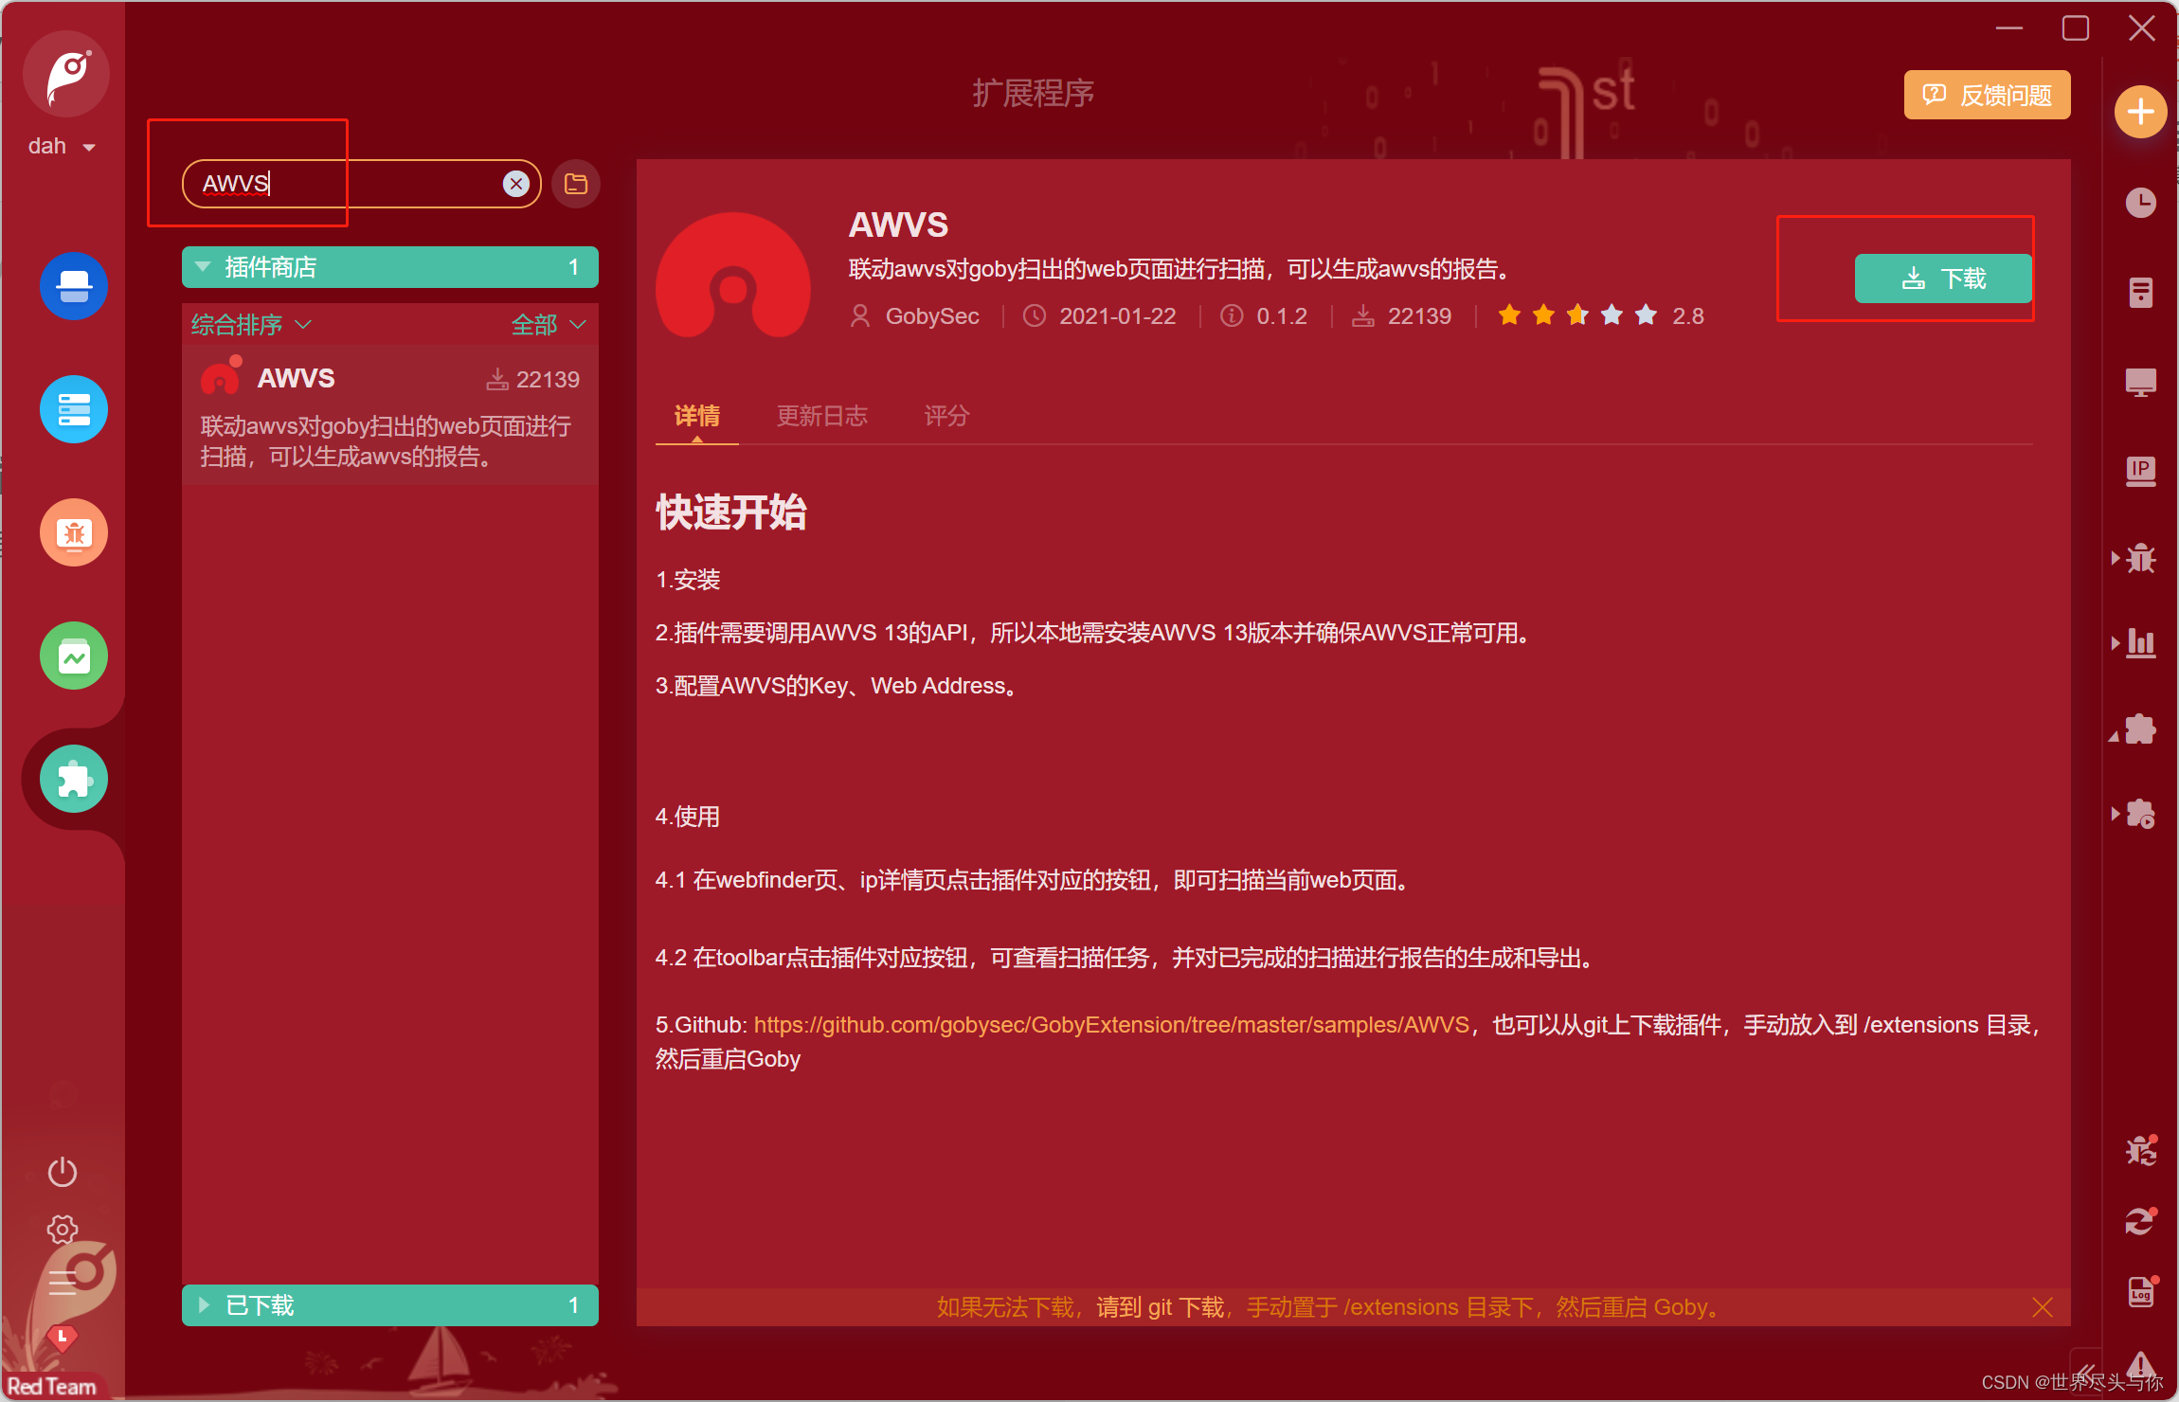Open the vulnerability scanning module in the left sidebar

tap(74, 286)
